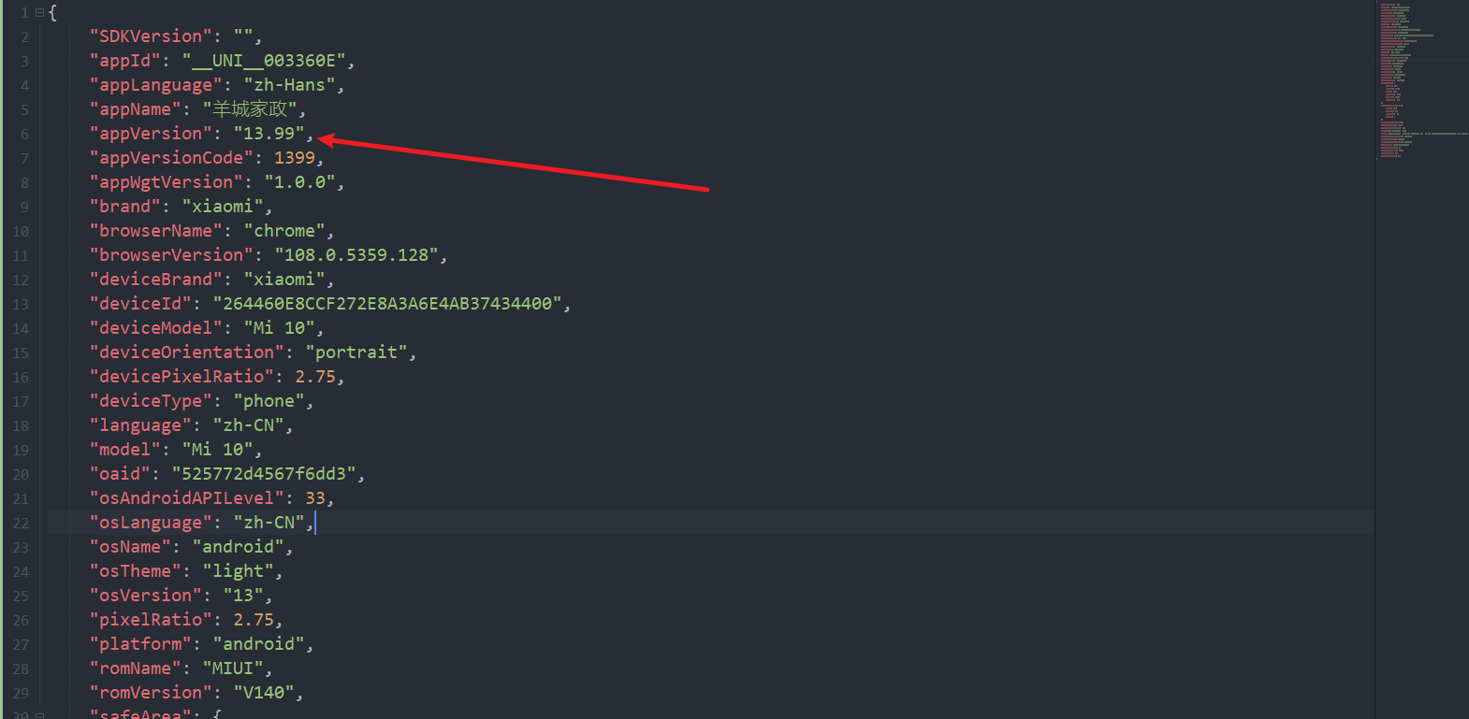
Task: Select the "SDKVersion" key text
Action: (151, 36)
